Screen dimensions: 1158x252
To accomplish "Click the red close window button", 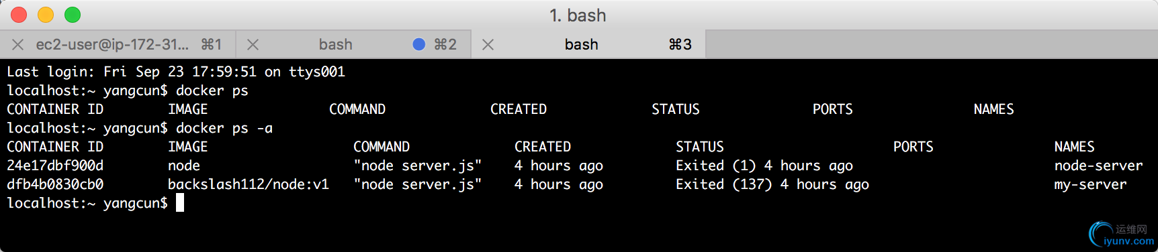I will point(19,14).
